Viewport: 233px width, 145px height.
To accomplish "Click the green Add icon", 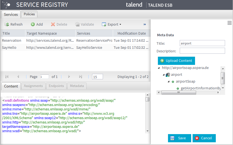I will [x=33, y=24].
